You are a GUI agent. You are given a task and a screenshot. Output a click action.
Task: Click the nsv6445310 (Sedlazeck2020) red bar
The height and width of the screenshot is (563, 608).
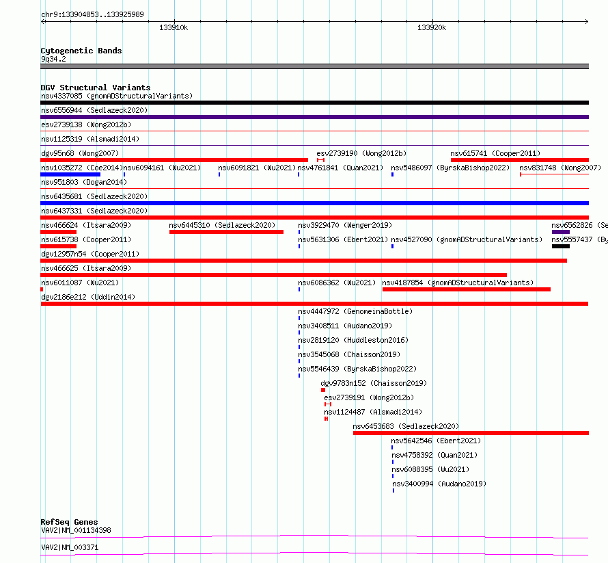pyautogui.click(x=226, y=232)
